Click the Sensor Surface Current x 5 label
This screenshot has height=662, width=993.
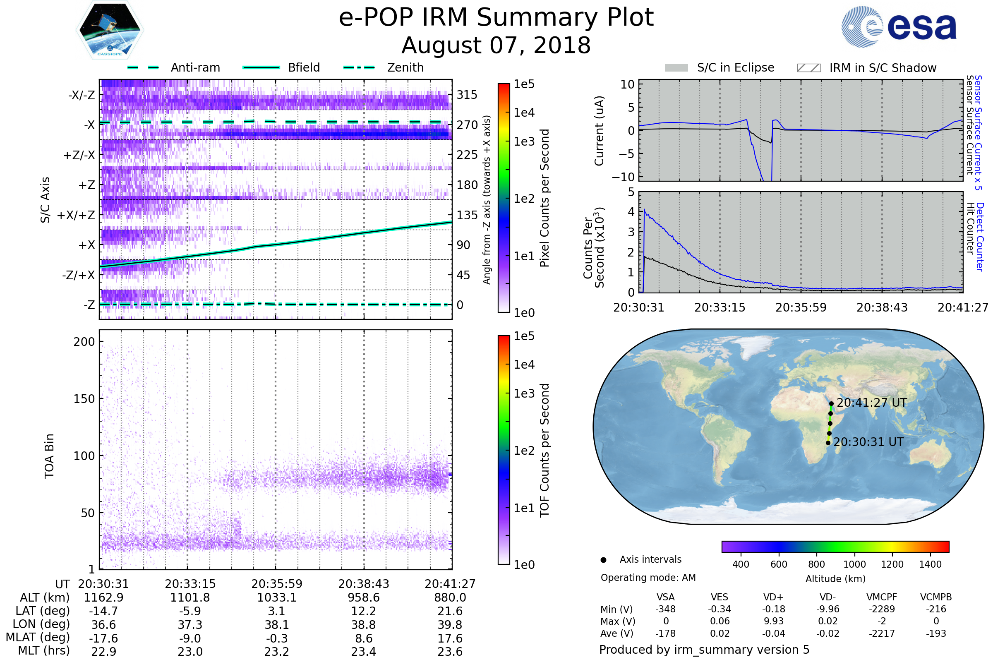(978, 133)
